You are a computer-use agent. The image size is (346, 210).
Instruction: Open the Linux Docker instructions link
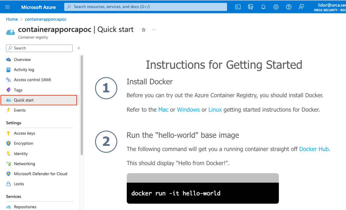pos(215,110)
